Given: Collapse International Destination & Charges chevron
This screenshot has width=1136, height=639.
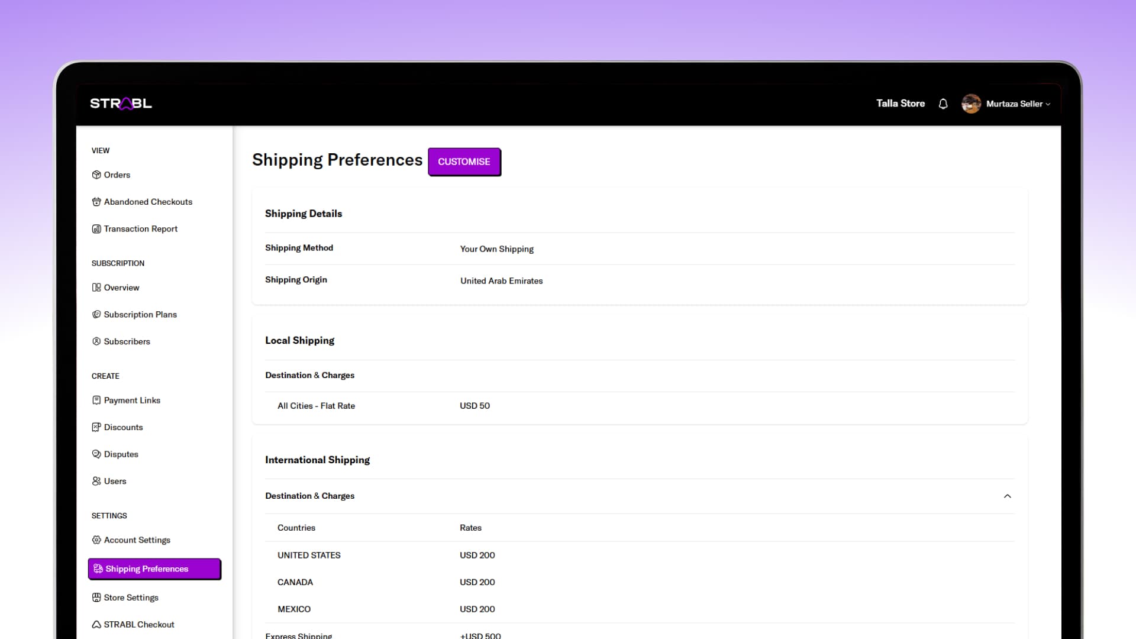Looking at the screenshot, I should tap(1007, 496).
